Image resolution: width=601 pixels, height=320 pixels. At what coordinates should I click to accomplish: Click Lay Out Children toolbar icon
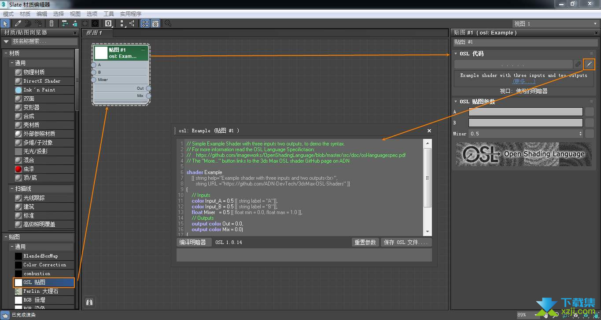[x=132, y=23]
